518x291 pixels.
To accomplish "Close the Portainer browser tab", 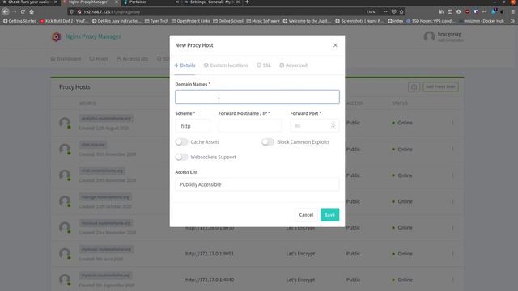I will [x=177, y=2].
